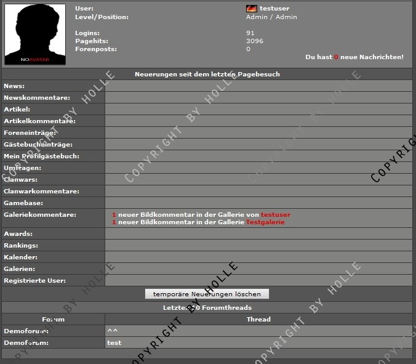Select the Registrierte User row label

click(35, 280)
